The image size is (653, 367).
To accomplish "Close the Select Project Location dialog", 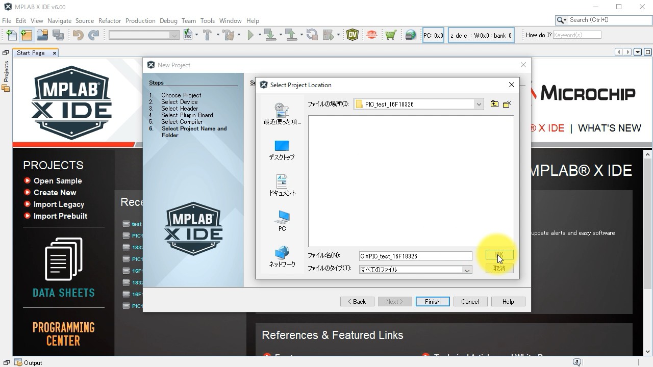I will point(512,85).
